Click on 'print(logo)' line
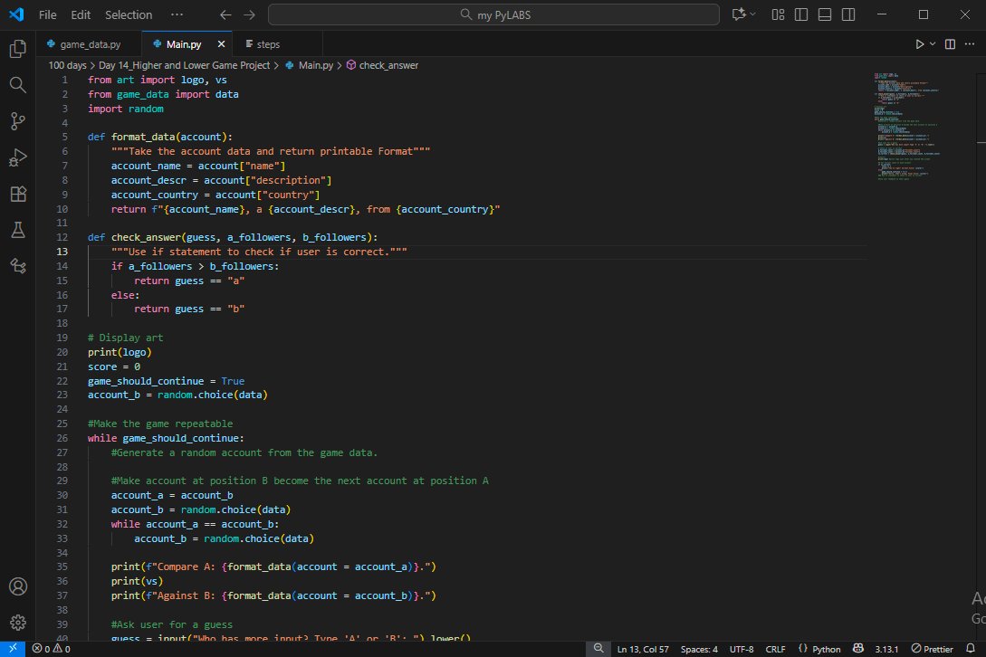 (x=120, y=352)
